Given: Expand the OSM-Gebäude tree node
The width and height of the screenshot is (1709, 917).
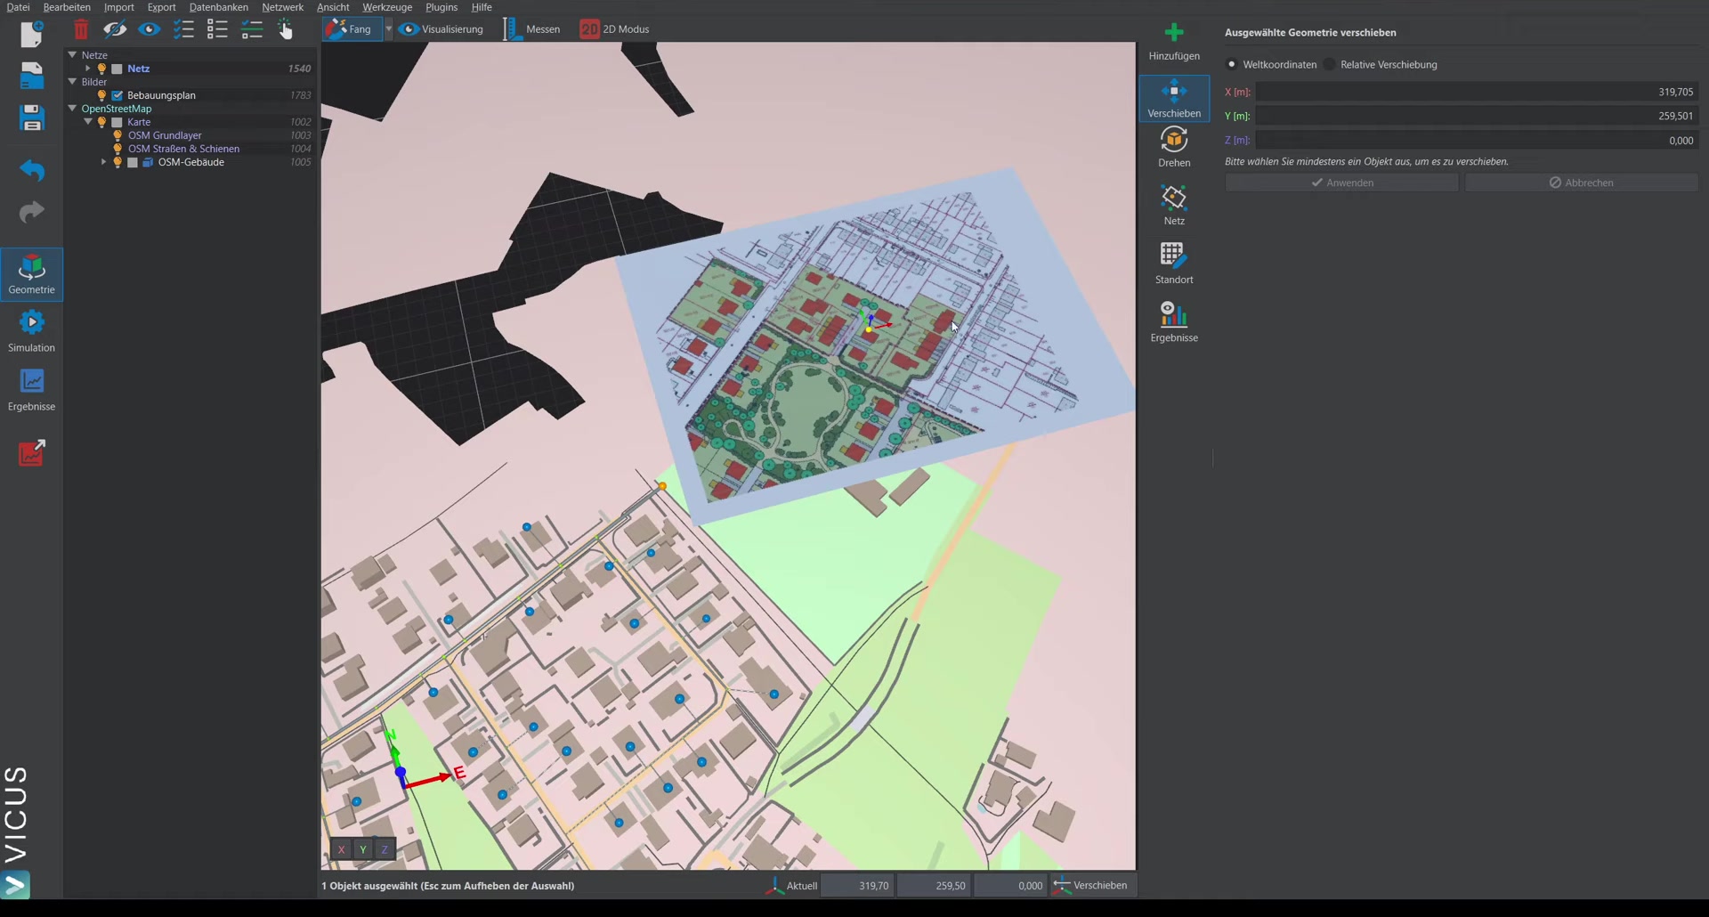Looking at the screenshot, I should (x=103, y=162).
